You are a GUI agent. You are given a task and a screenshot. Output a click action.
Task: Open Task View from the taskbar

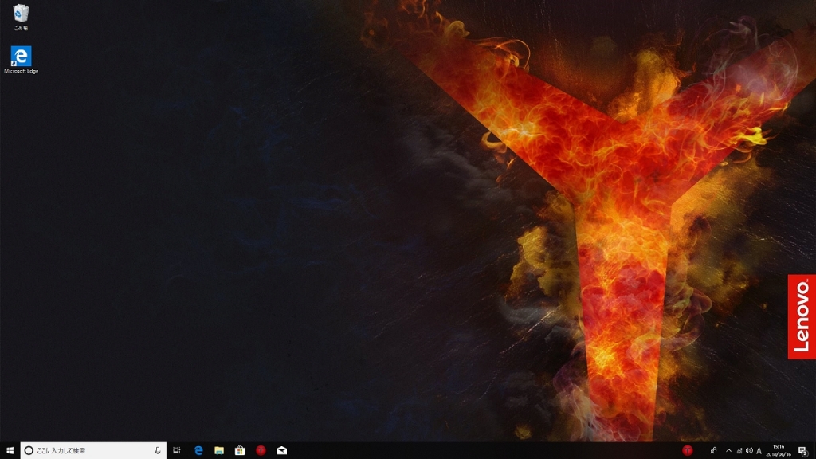click(x=177, y=450)
